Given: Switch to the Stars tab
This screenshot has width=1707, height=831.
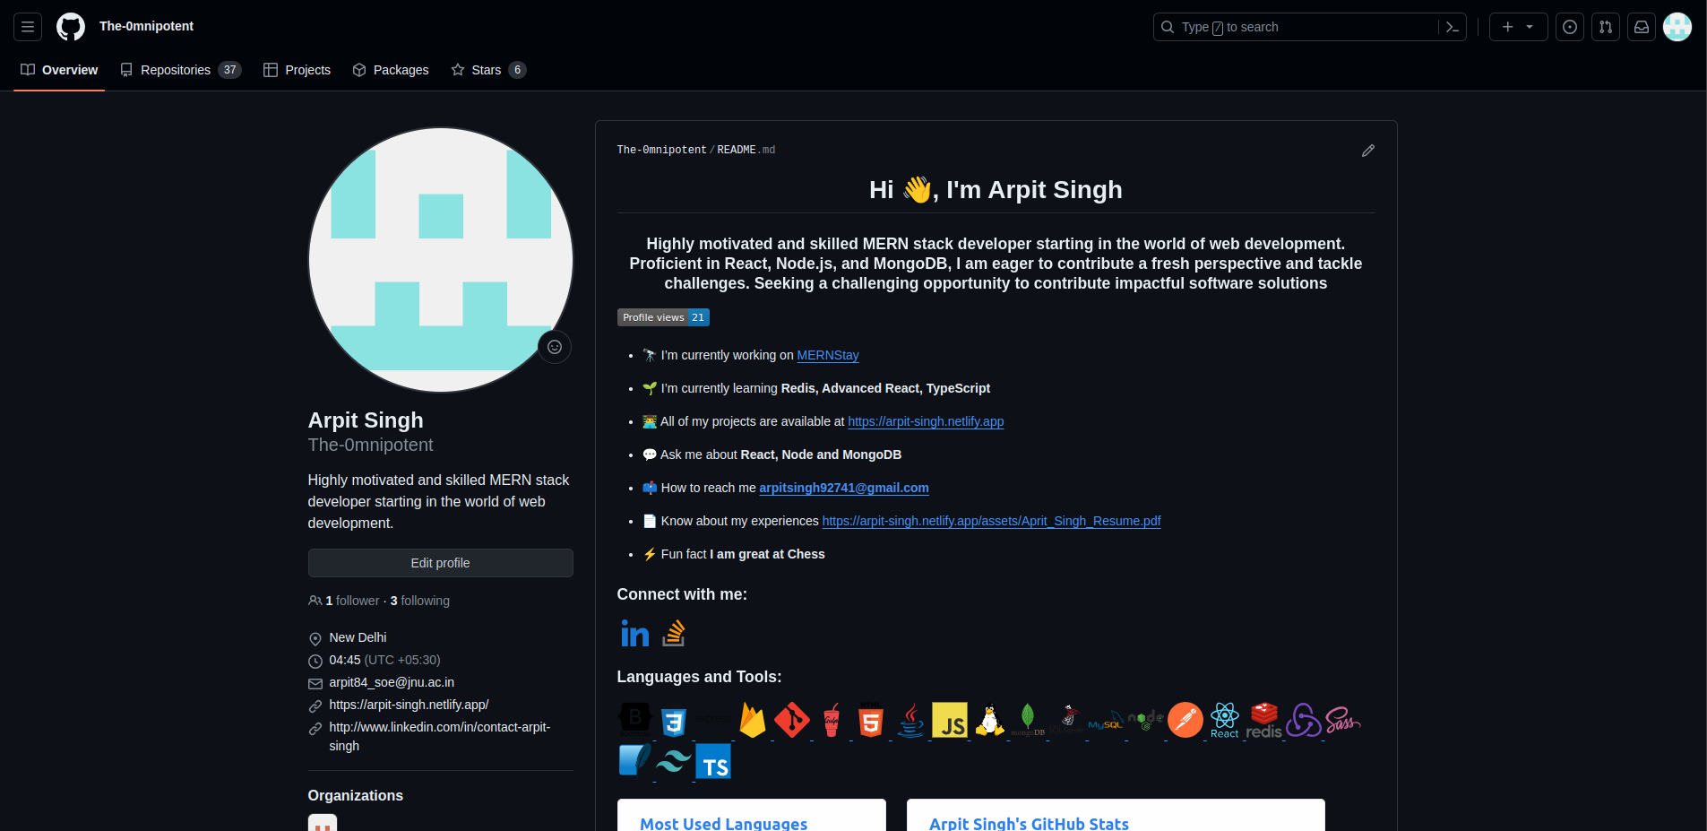Looking at the screenshot, I should point(488,70).
